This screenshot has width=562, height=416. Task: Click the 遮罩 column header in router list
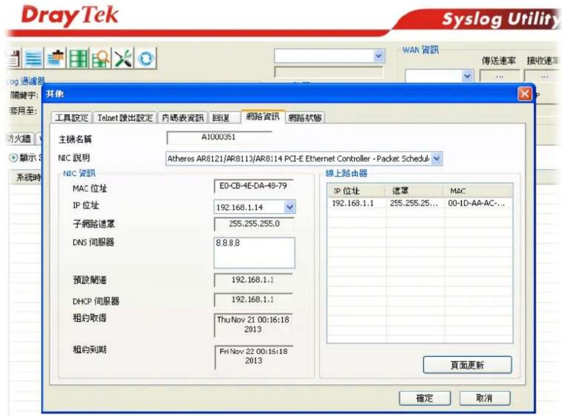(x=415, y=191)
